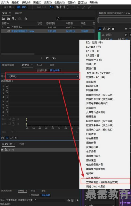Open the 预设 (默认) preset dropdown

pyautogui.click(x=43, y=76)
